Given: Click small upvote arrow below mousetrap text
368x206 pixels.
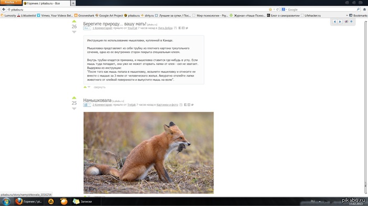Looking at the screenshot, I should [85, 87].
